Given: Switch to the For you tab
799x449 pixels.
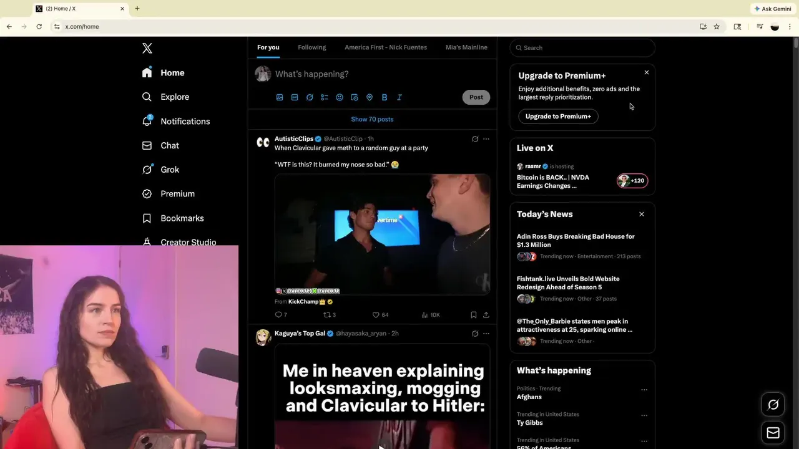Looking at the screenshot, I should pyautogui.click(x=268, y=47).
